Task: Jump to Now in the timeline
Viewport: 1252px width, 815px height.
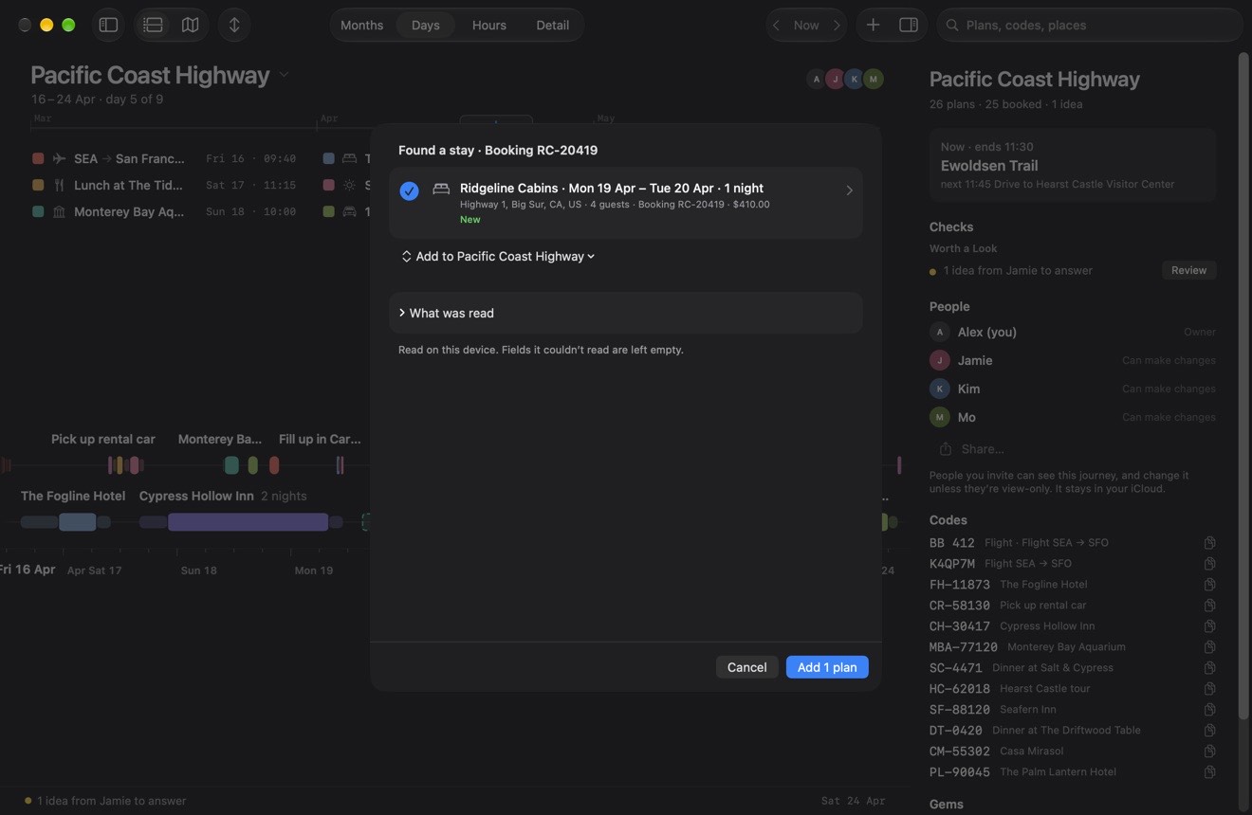Action: 806,25
